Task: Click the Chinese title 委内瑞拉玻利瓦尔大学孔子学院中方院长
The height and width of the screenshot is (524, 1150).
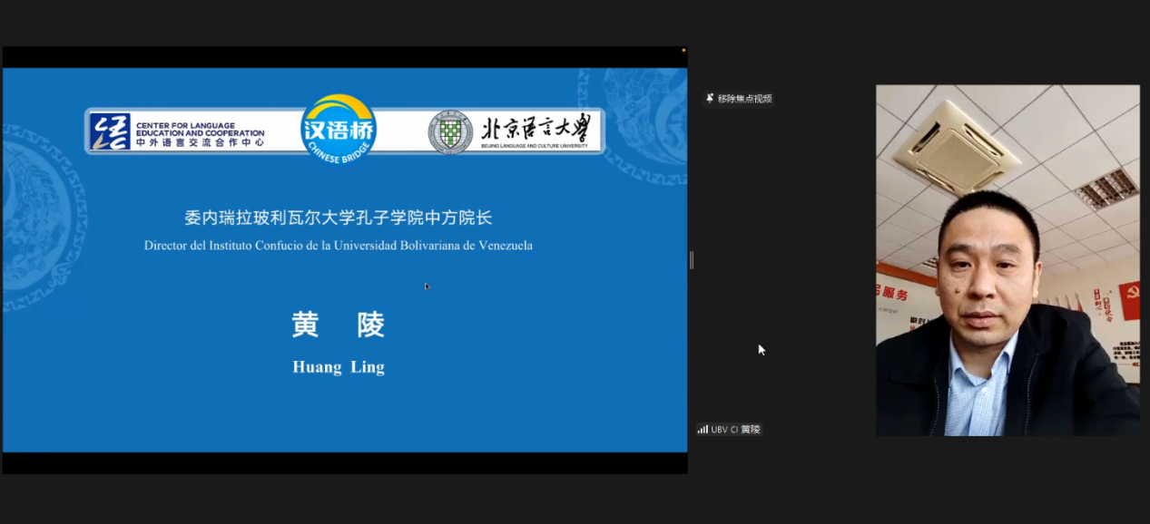Action: tap(338, 218)
